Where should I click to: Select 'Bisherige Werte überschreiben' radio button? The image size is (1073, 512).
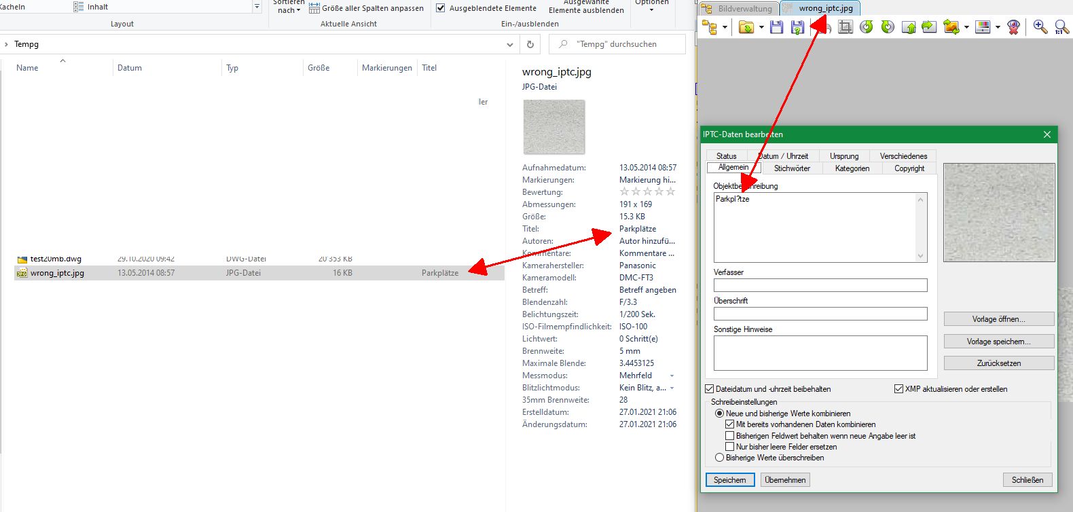720,458
